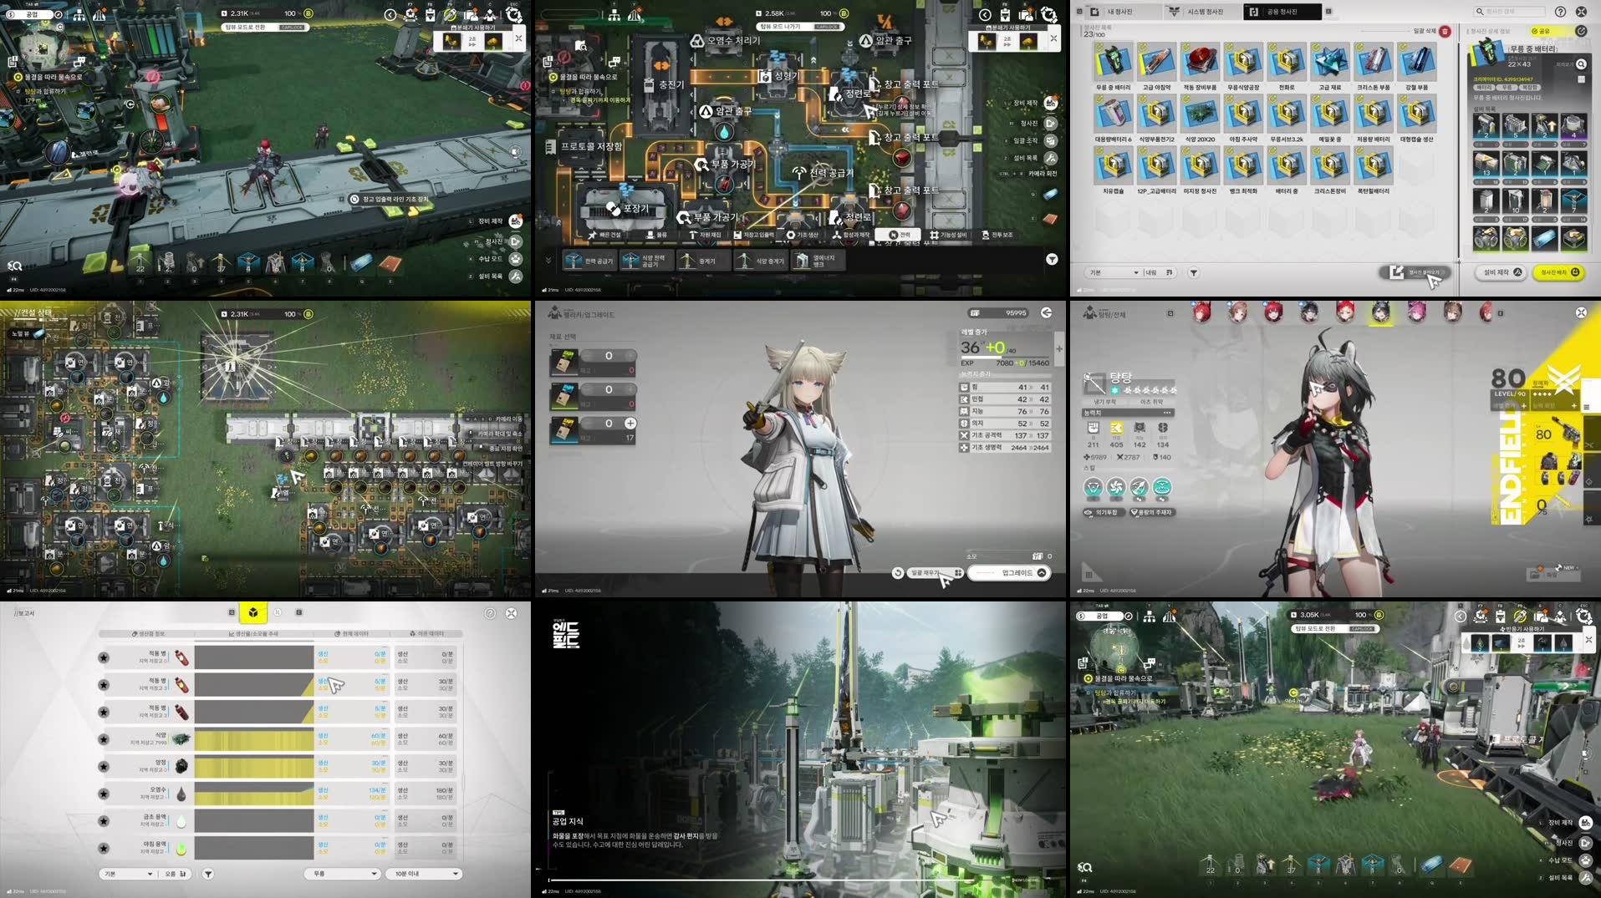The width and height of the screenshot is (1601, 898).
Task: Click the back arrow on upgrade screen
Action: [1046, 312]
